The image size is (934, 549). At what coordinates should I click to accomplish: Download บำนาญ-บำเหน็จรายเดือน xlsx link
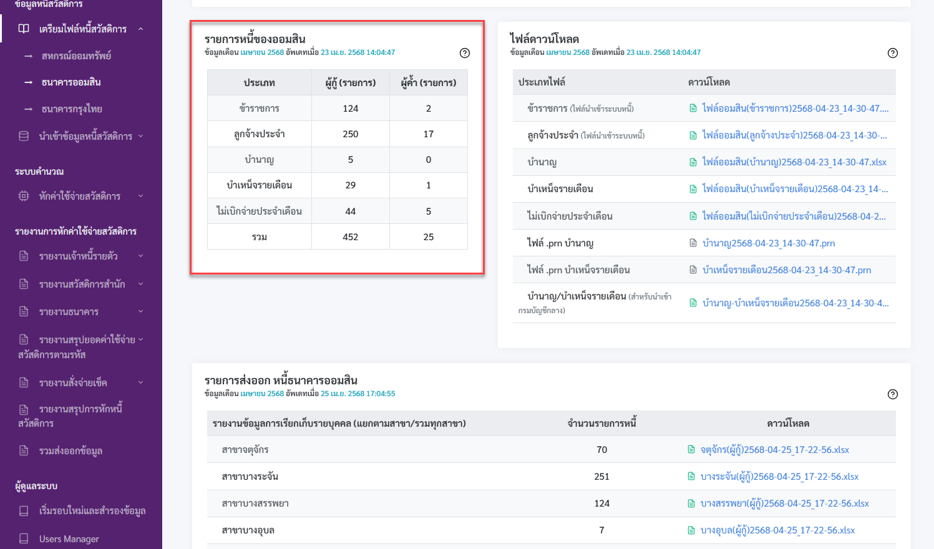tap(795, 303)
